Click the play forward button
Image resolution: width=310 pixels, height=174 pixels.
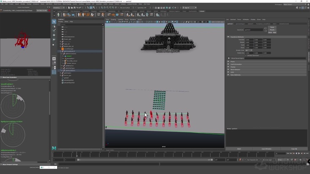click(x=299, y=153)
